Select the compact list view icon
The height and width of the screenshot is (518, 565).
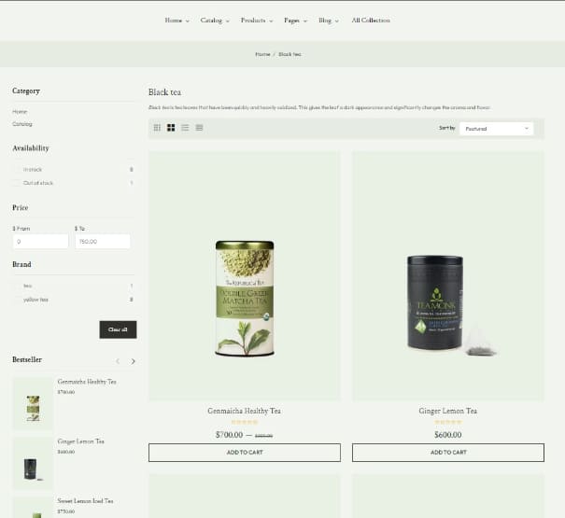199,128
